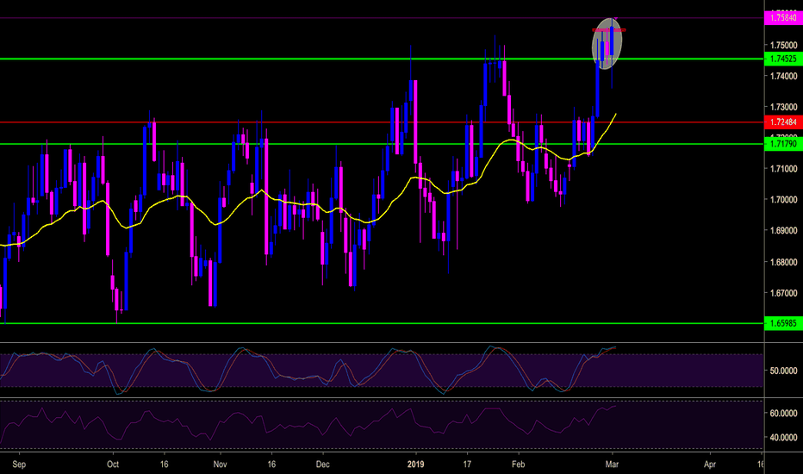803x474 pixels.
Task: Click the Feb label on time axis
Action: coord(519,465)
